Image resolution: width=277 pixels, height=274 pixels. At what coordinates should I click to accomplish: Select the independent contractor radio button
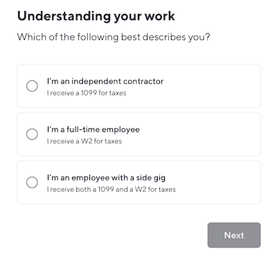pyautogui.click(x=32, y=86)
